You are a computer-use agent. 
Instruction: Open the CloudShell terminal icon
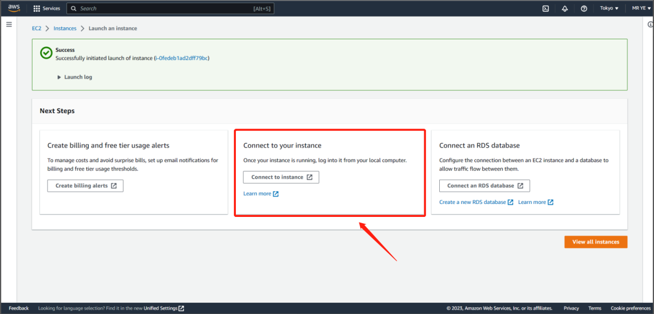(546, 9)
